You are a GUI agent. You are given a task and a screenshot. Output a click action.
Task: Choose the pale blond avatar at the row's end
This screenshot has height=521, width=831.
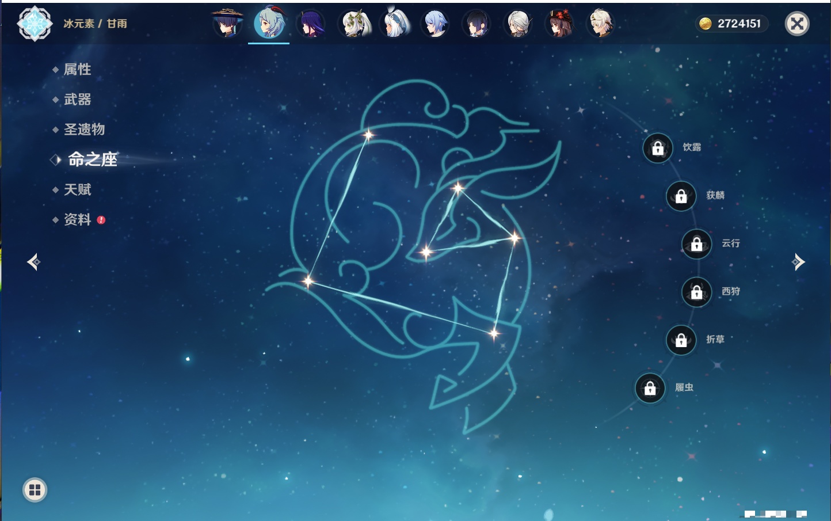coord(601,24)
